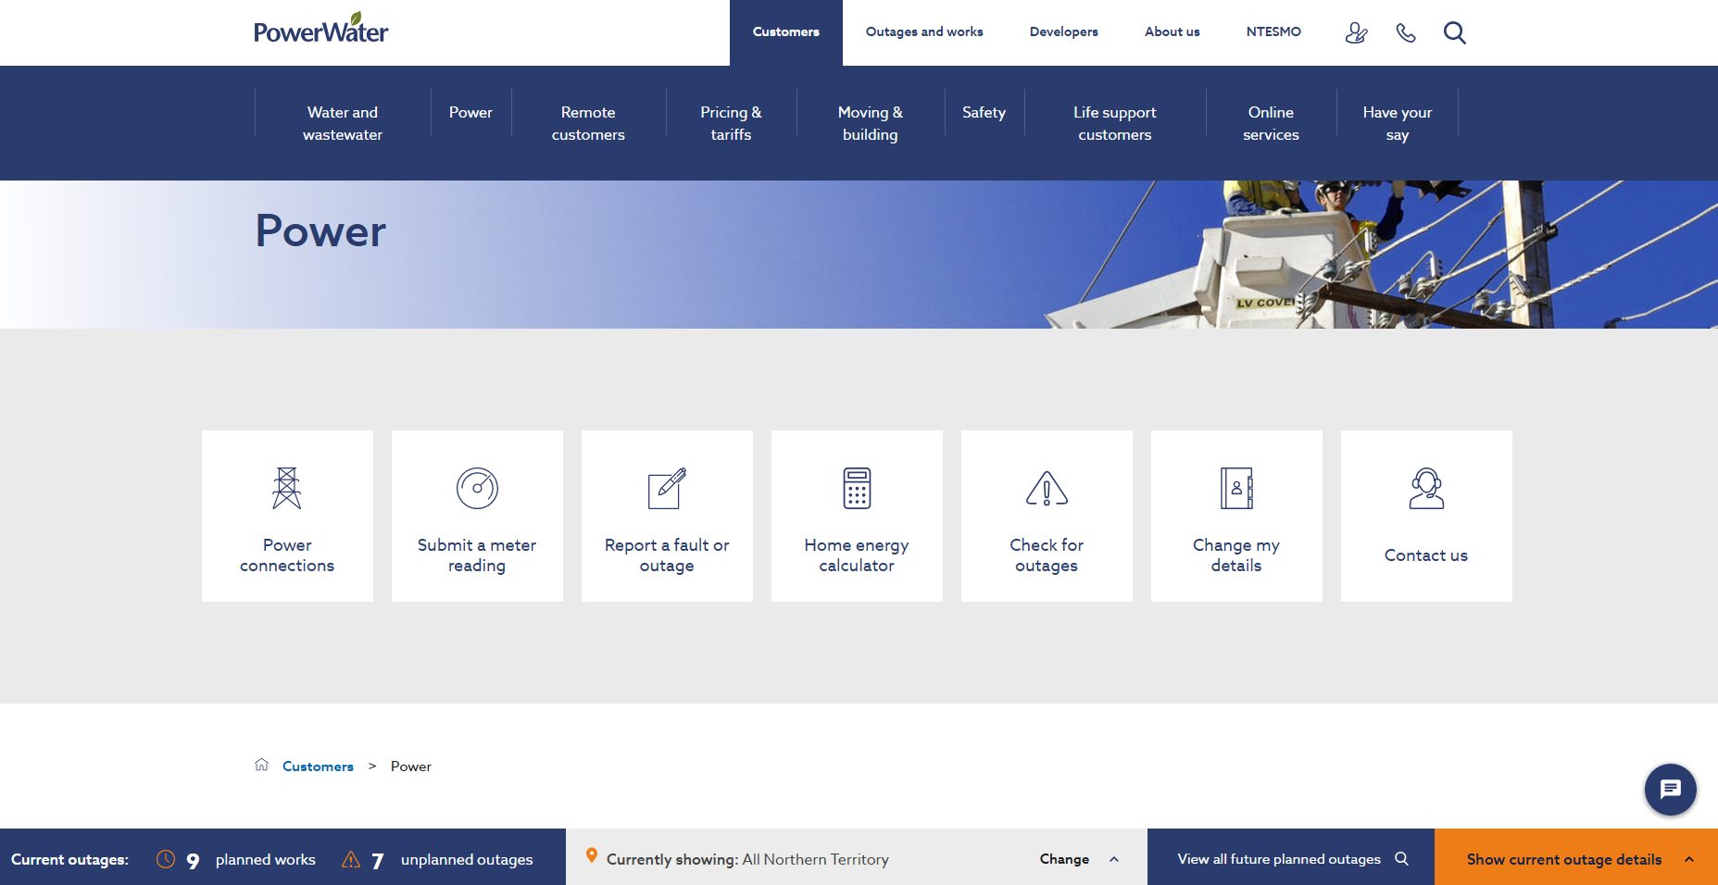This screenshot has height=885, width=1718.
Task: Click the Power page heading
Action: click(320, 231)
